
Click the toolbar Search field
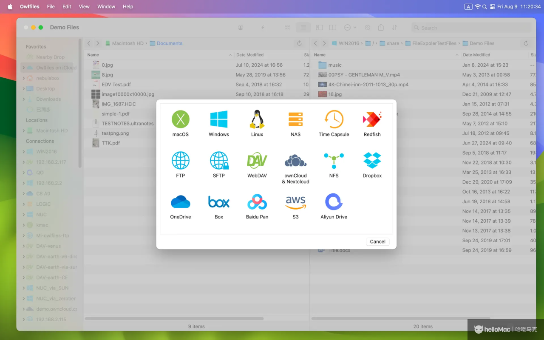click(471, 28)
